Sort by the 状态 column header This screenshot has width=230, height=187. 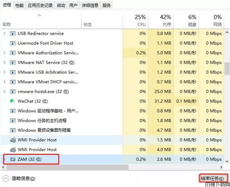tap(102, 21)
